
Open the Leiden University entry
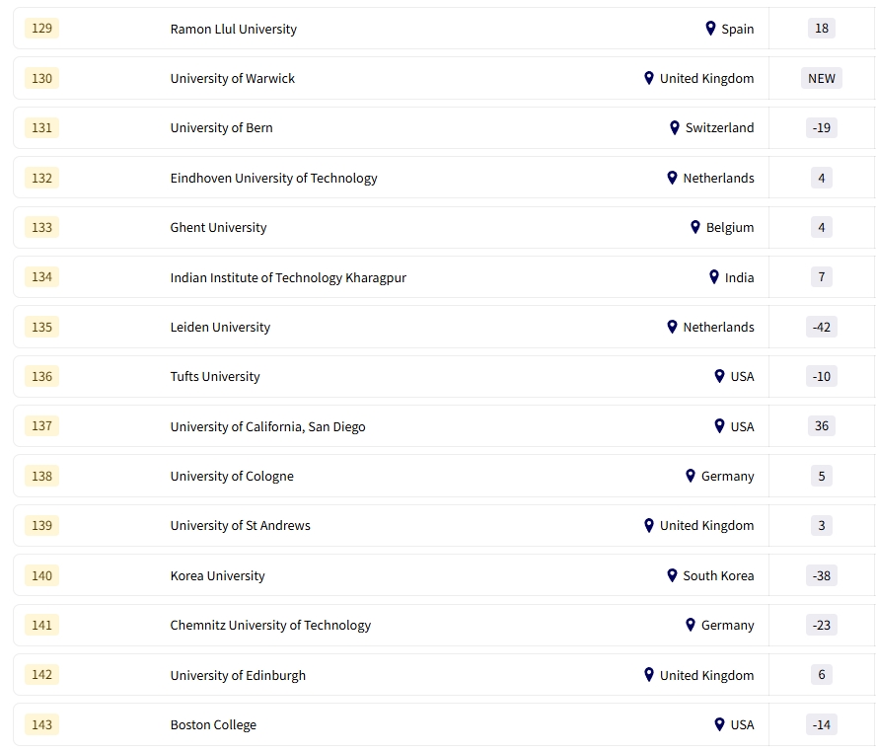tap(220, 328)
